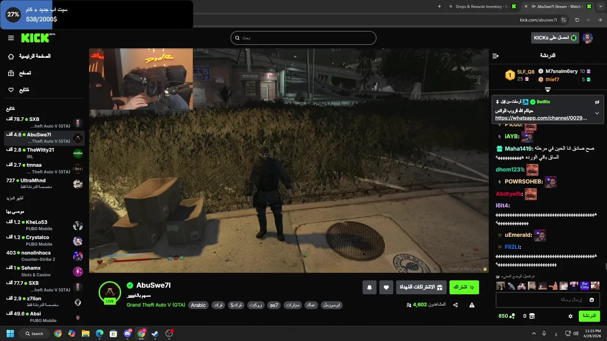Click username uEmerald in chat
This screenshot has width=607, height=341.
(x=518, y=235)
